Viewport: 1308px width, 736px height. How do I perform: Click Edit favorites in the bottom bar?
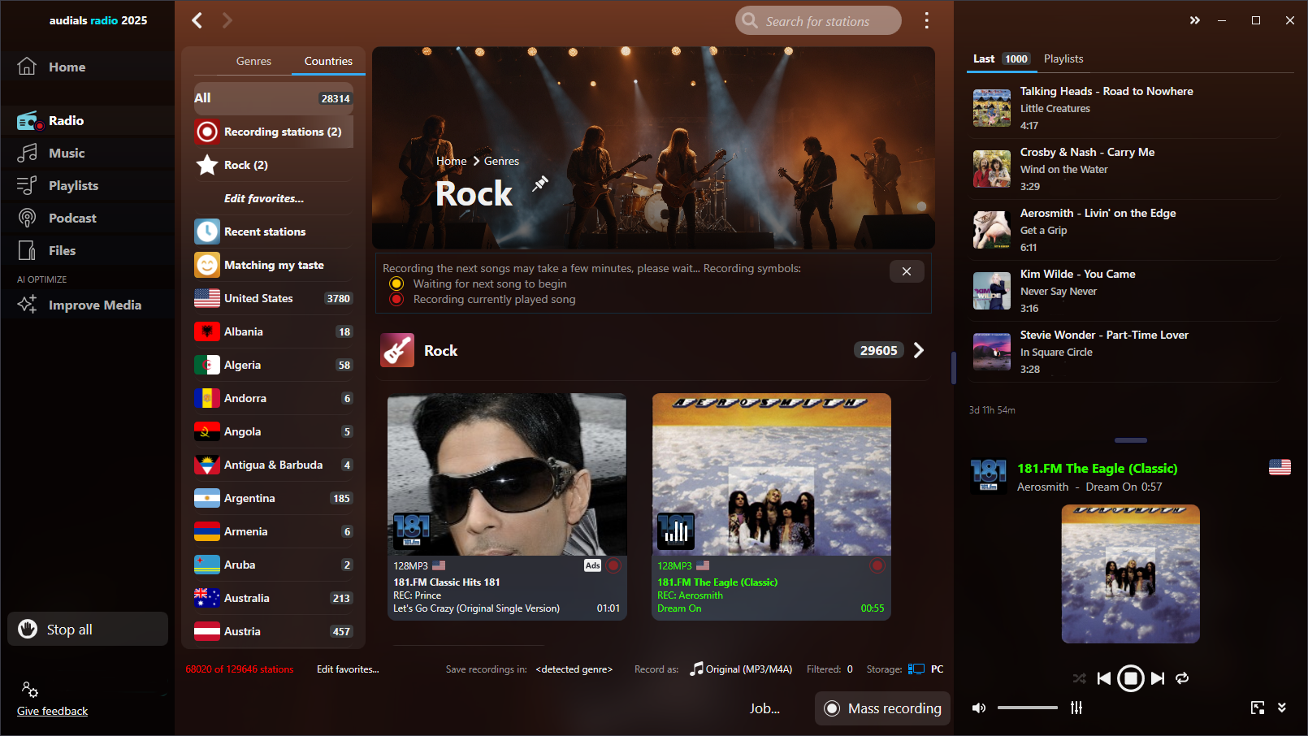coord(348,669)
